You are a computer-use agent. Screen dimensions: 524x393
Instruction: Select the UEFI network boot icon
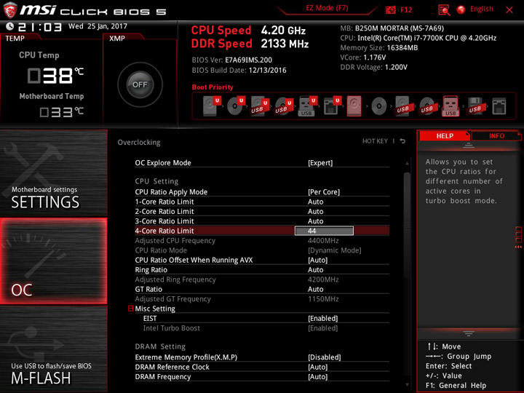[x=332, y=106]
